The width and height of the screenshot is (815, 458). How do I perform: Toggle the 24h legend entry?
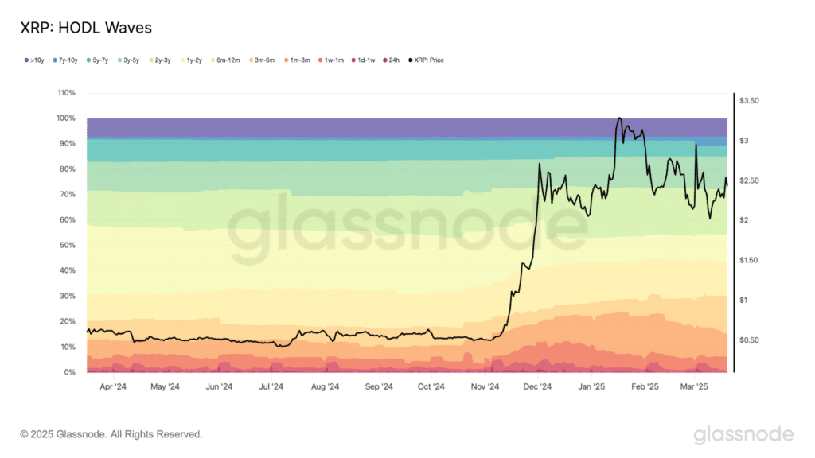(x=392, y=60)
